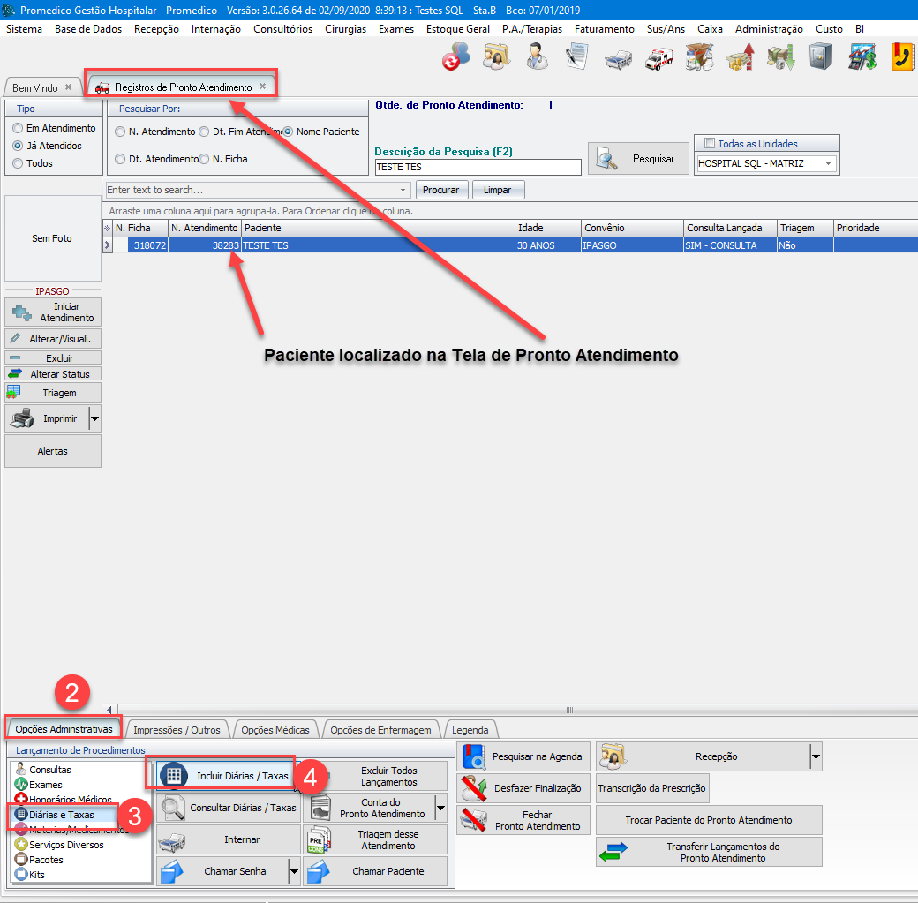Screen dimensions: 918x903
Task: Open the Faturamento menu
Action: tap(604, 29)
